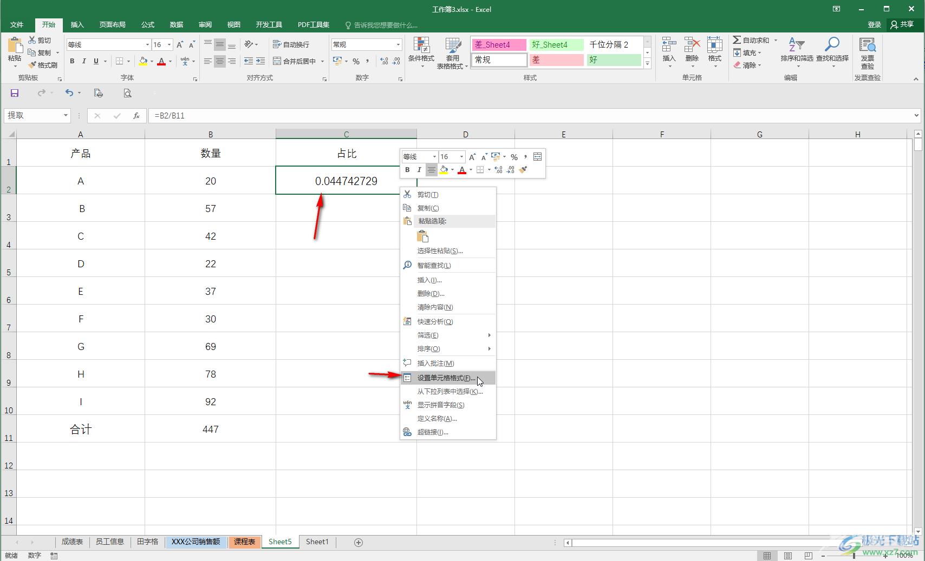Image resolution: width=925 pixels, height=561 pixels.
Task: Open font name dropdown in ribbon
Action: click(x=147, y=44)
